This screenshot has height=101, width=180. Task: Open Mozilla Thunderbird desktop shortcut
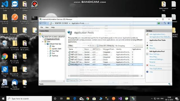(x=15, y=84)
